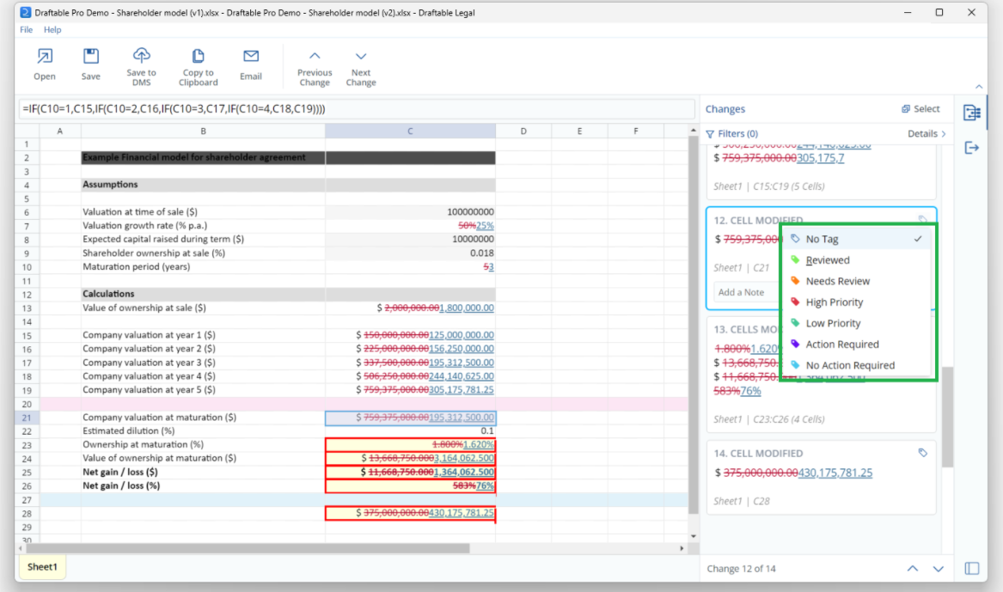Click the Draftable app logo icon
1003x592 pixels.
[x=26, y=12]
